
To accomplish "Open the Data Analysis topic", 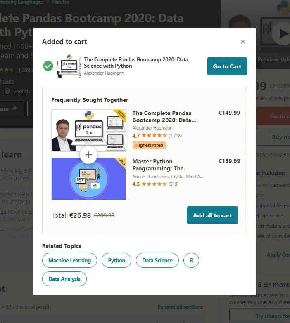I will [x=64, y=279].
